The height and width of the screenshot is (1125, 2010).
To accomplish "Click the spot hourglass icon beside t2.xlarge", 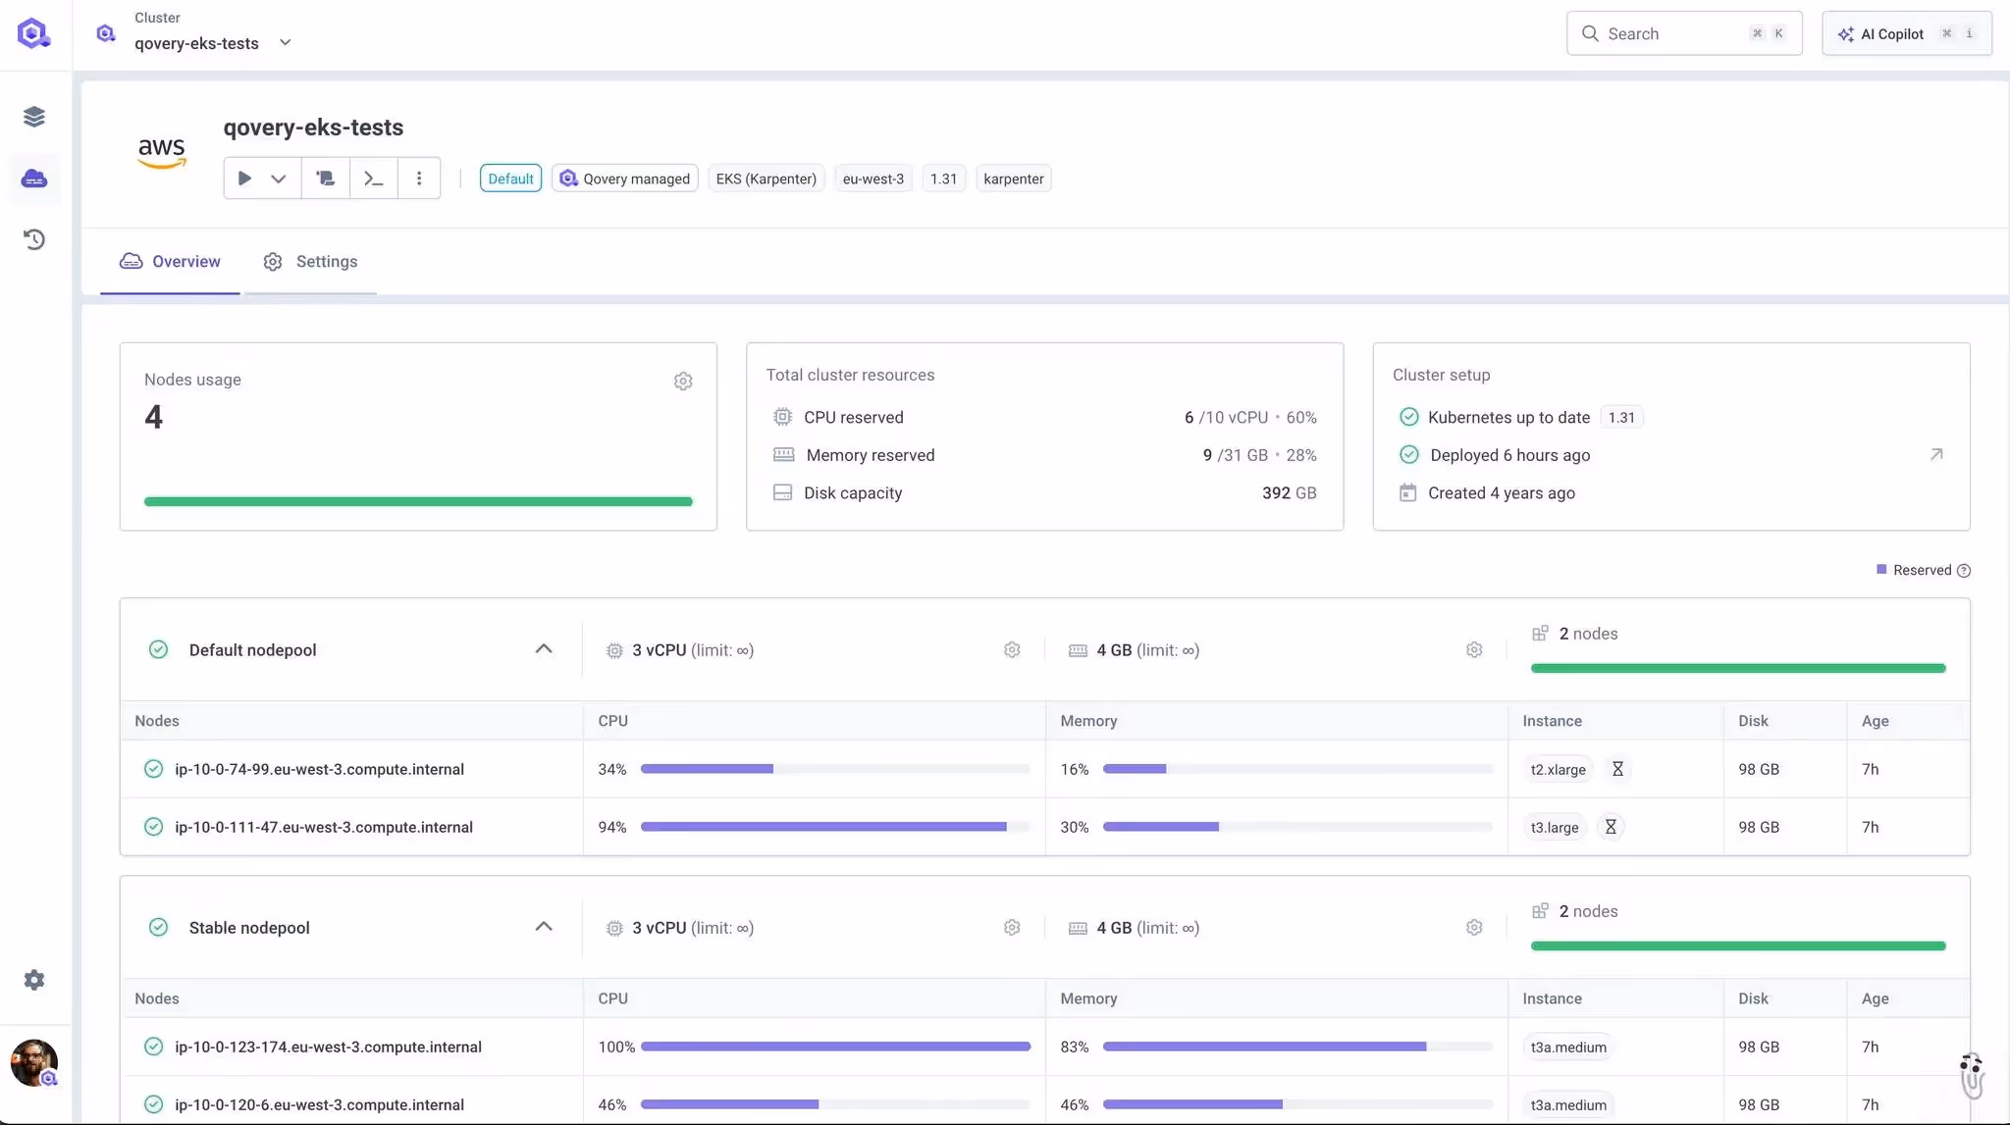I will pyautogui.click(x=1615, y=769).
